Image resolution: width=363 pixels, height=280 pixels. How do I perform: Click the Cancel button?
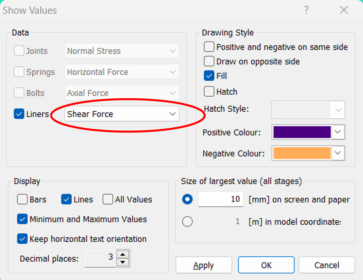327,265
